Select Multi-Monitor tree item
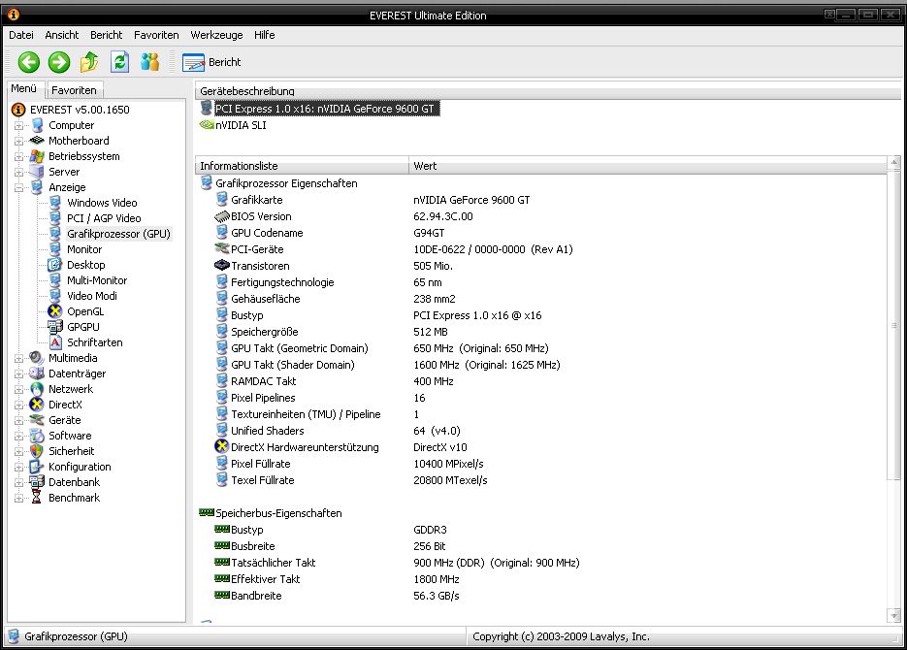The height and width of the screenshot is (650, 907). [97, 280]
